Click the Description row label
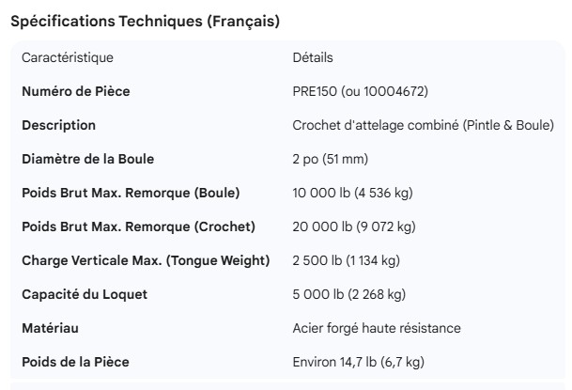The height and width of the screenshot is (390, 572). (x=58, y=125)
